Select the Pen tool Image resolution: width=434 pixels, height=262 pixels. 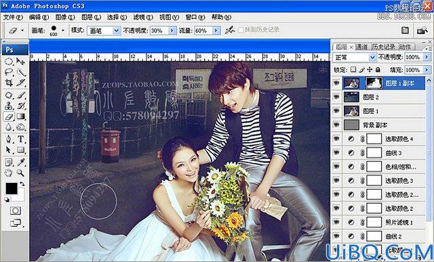point(9,139)
